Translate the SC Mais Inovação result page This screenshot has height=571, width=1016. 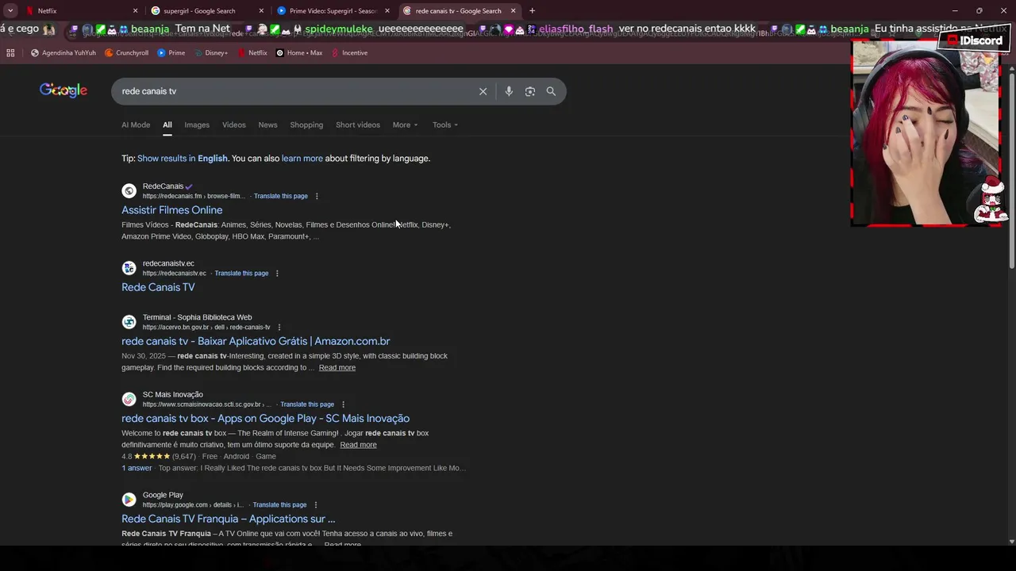307,404
